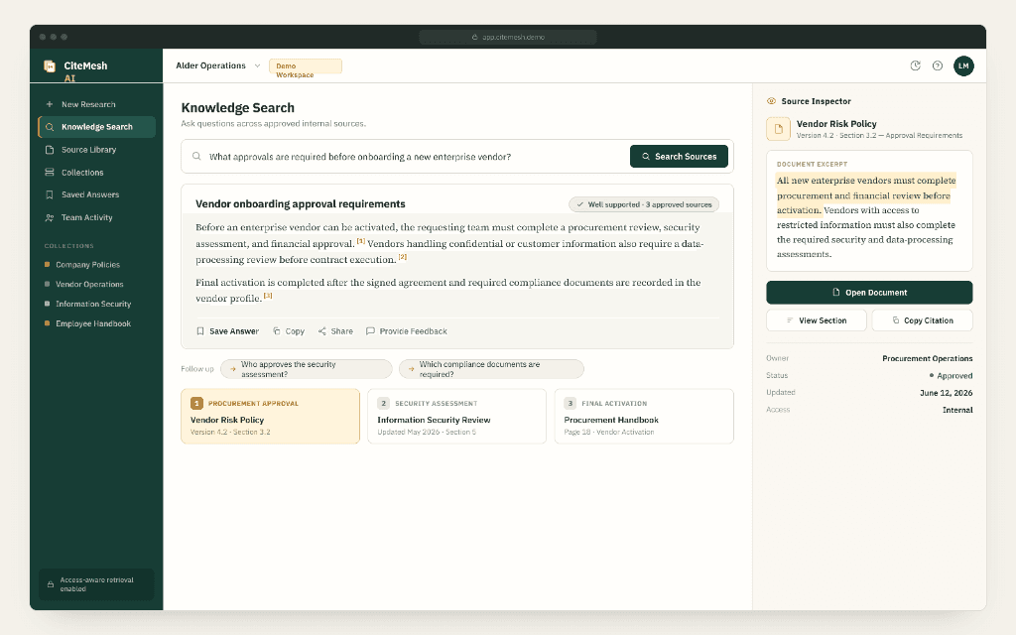This screenshot has height=635, width=1016.
Task: Click the Demo Workspace badge
Action: point(306,66)
